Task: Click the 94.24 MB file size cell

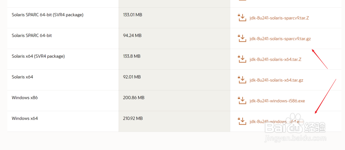Action: (x=132, y=36)
